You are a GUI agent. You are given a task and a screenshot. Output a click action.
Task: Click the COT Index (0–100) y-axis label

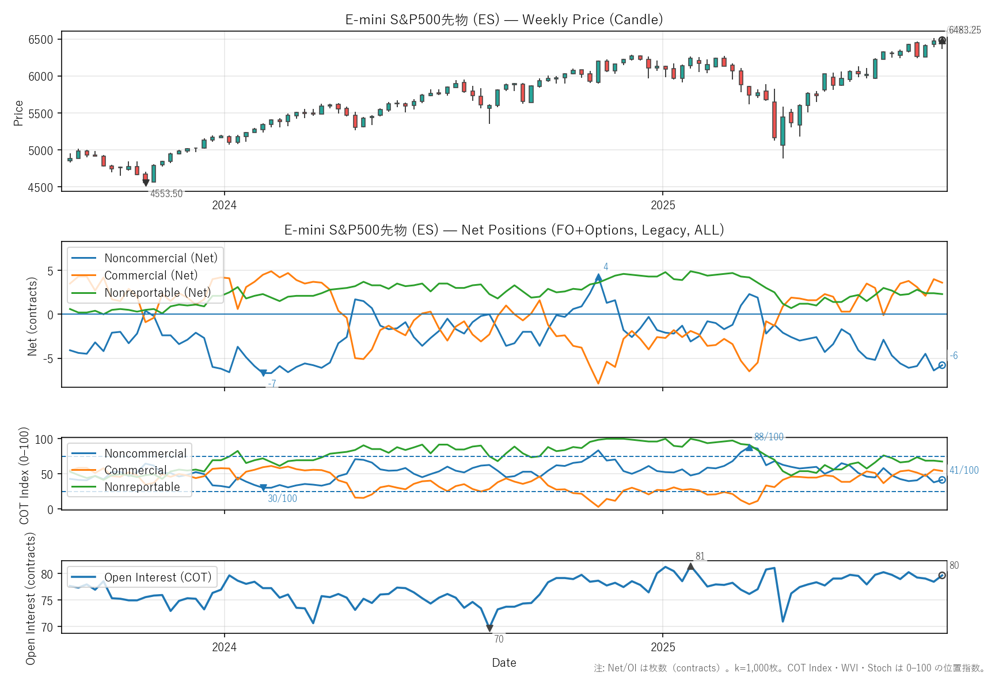click(24, 475)
